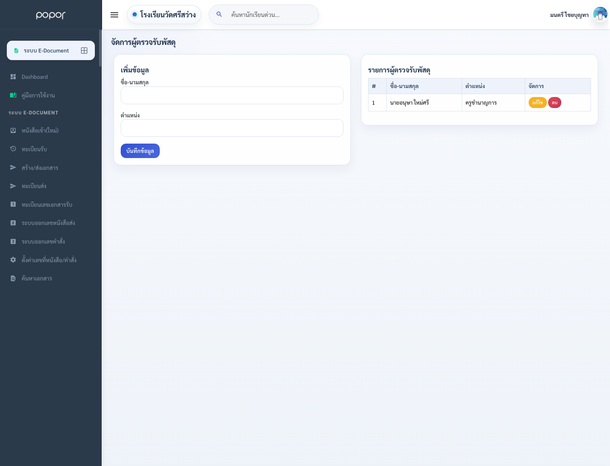Click the sidebar vertical scrollbar
Viewport: 610px width, 466px height.
point(100,48)
